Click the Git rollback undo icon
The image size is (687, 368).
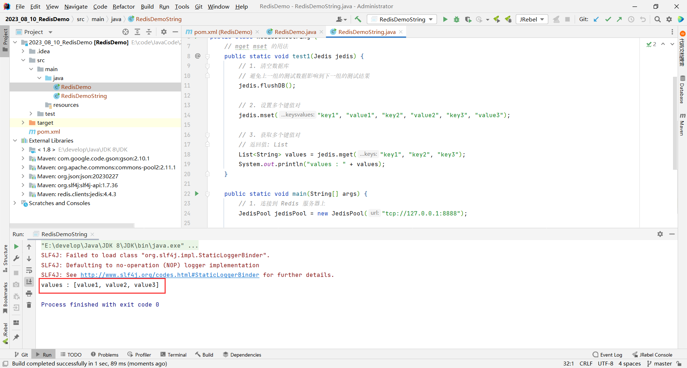(643, 19)
